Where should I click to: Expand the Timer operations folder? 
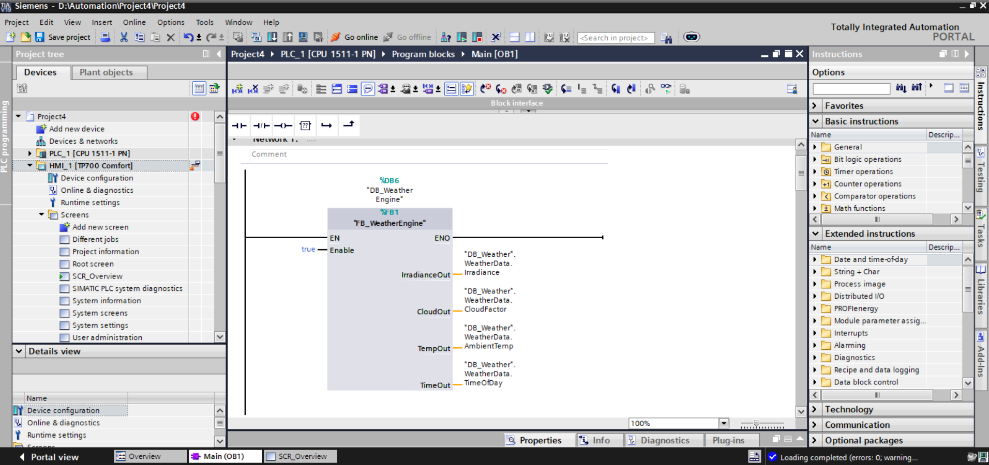click(815, 172)
